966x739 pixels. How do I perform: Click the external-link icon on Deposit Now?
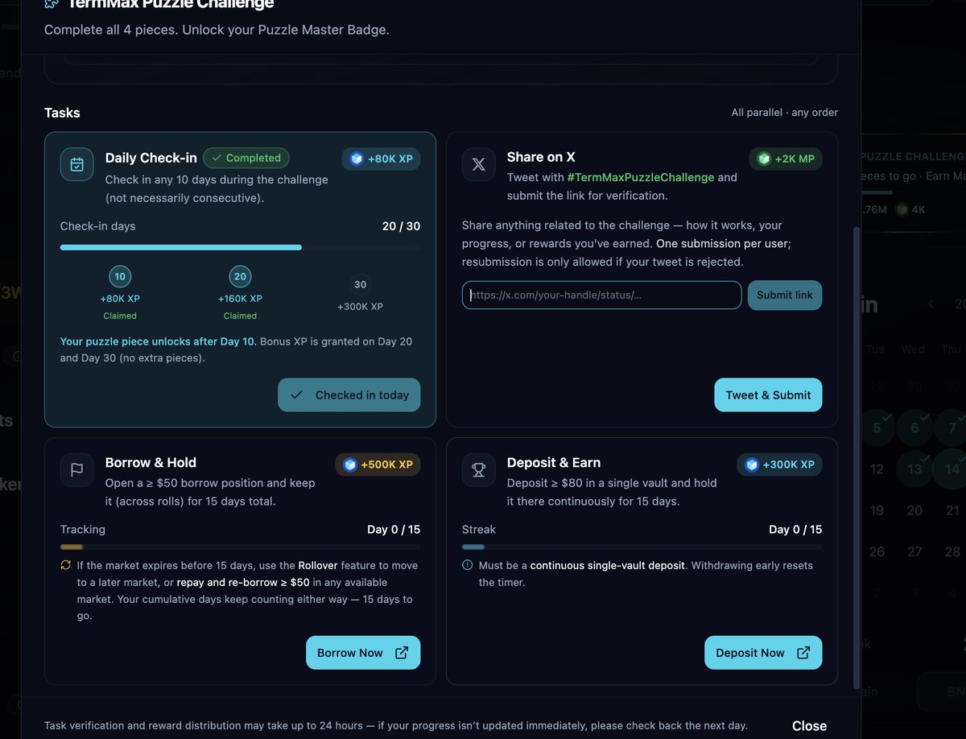(803, 653)
